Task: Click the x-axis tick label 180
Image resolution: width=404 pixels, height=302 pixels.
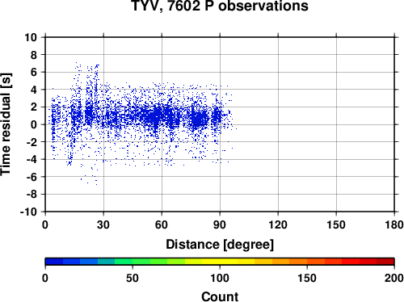Action: [394, 224]
